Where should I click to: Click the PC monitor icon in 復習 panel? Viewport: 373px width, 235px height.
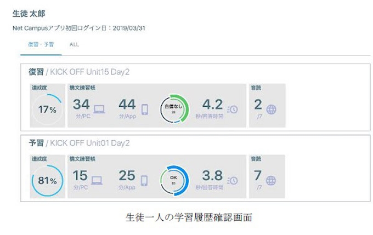tap(99, 108)
